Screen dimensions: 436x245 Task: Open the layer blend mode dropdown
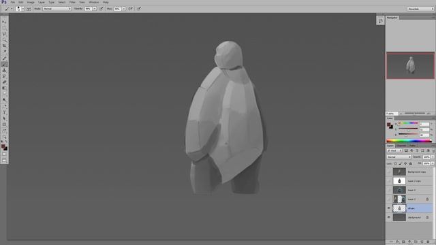pyautogui.click(x=399, y=157)
